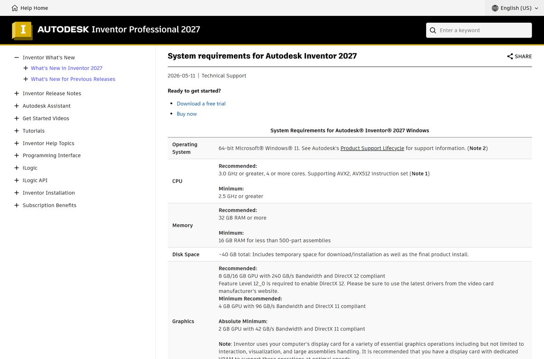Image resolution: width=544 pixels, height=359 pixels.
Task: Expand What's New for Previous Releases
Action: (x=25, y=79)
